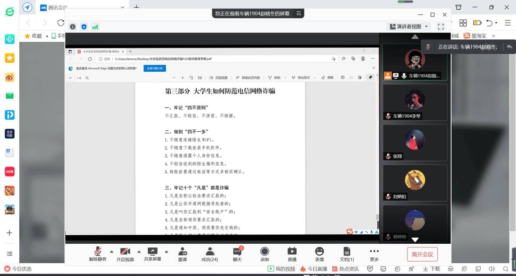This screenshot has height=276, width=516.
Task: Open the 更多 more options menu
Action: 374,254
